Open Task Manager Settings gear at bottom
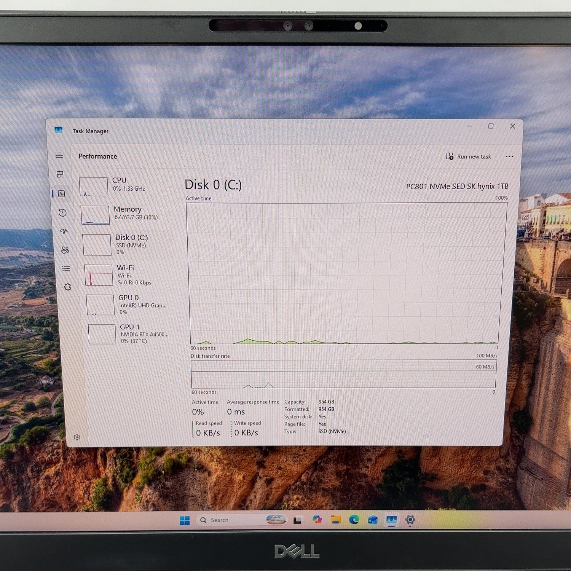 (77, 437)
